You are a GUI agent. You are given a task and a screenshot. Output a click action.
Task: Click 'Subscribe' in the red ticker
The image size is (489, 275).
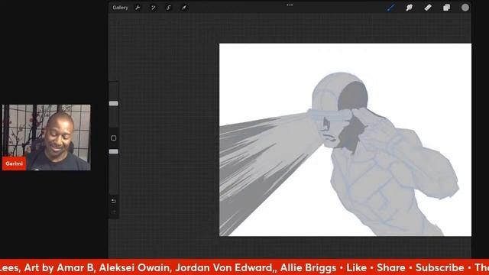coord(440,267)
